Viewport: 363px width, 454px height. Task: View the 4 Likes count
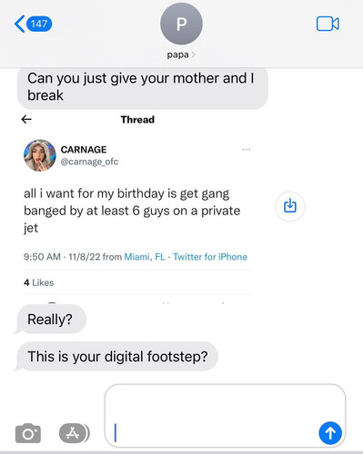[39, 282]
